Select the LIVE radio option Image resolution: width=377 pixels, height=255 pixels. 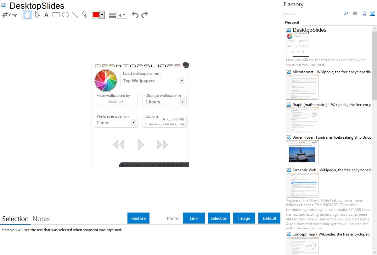(174, 119)
